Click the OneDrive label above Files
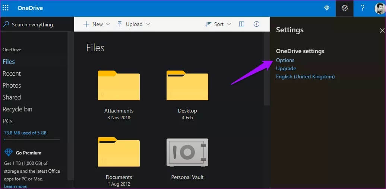386x189 pixels. click(12, 50)
